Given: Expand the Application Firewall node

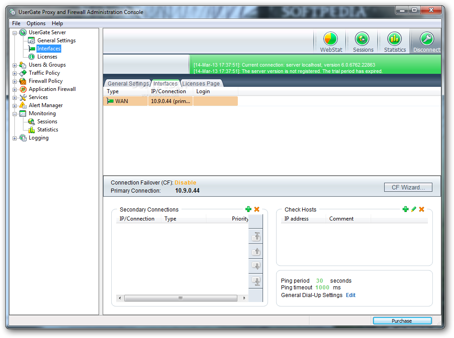Looking at the screenshot, I should (x=14, y=90).
